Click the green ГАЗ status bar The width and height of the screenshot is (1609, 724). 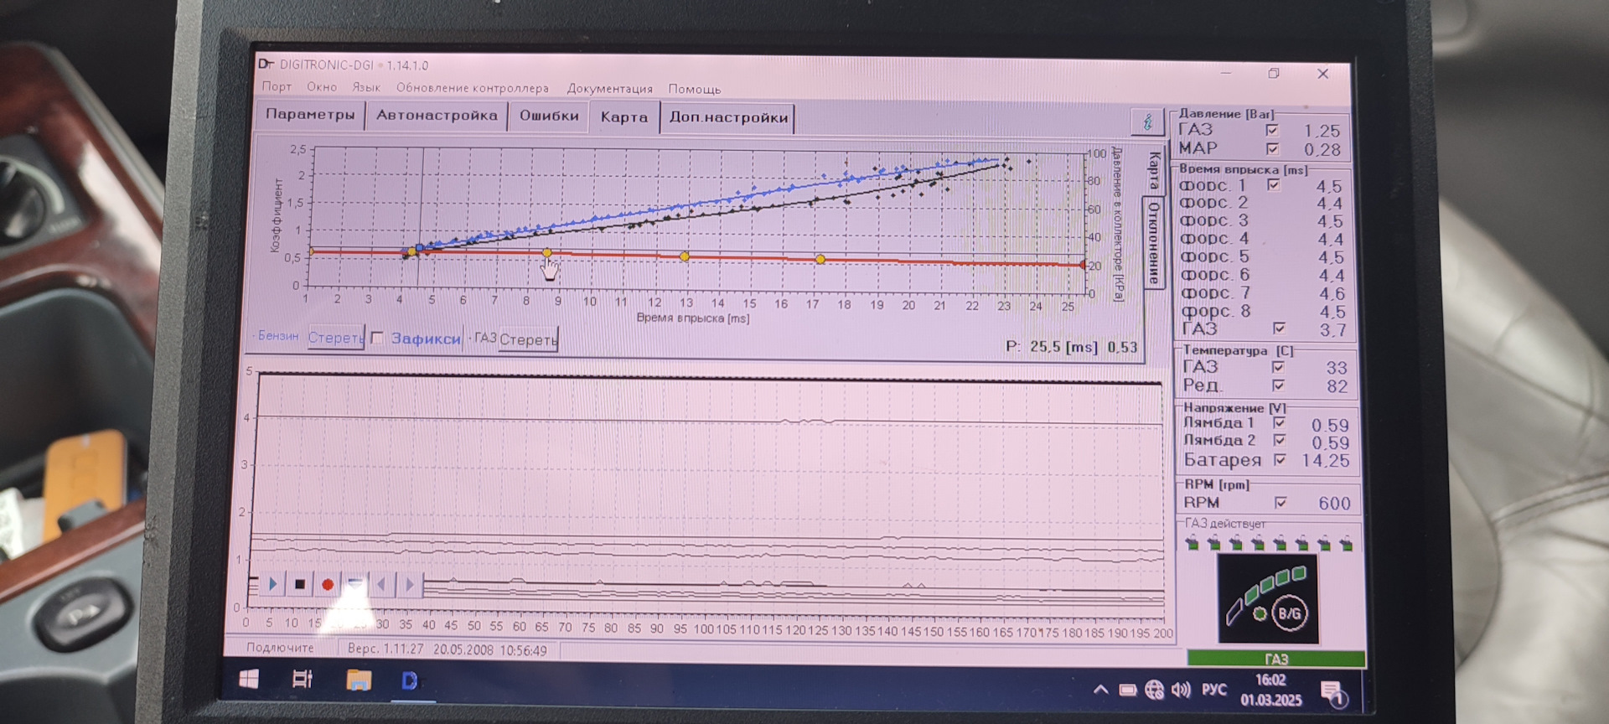tap(1275, 659)
